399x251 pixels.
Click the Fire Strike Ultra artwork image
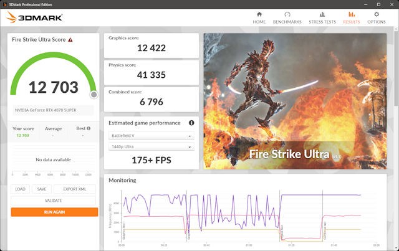pyautogui.click(x=295, y=102)
